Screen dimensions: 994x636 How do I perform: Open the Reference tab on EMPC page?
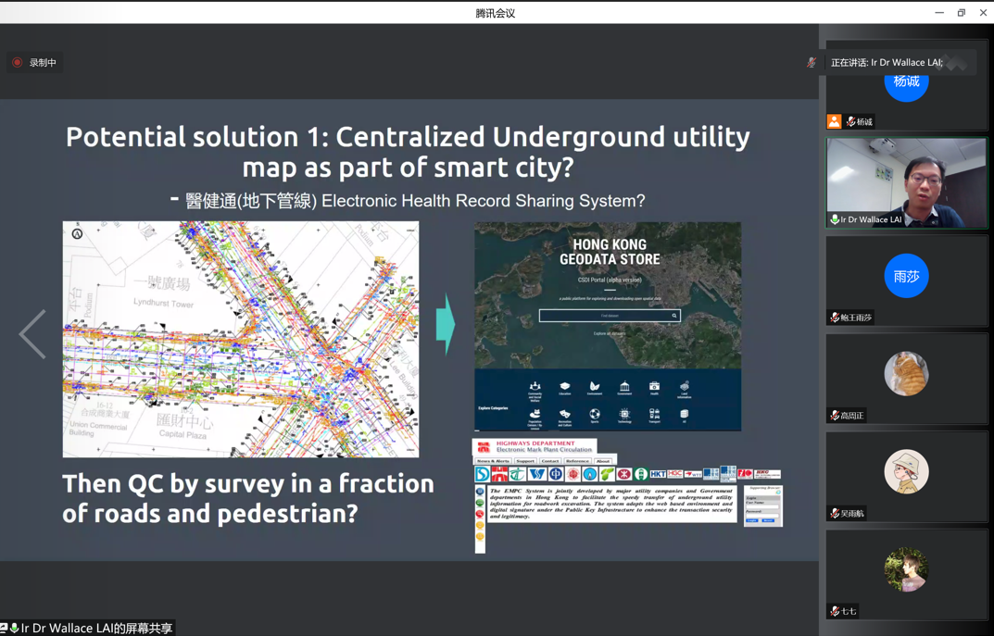coord(577,461)
